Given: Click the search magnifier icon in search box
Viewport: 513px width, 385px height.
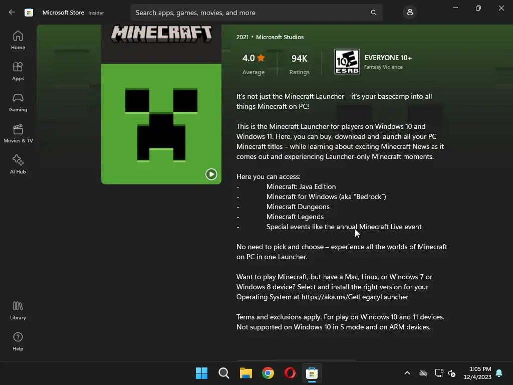Looking at the screenshot, I should click(x=373, y=13).
